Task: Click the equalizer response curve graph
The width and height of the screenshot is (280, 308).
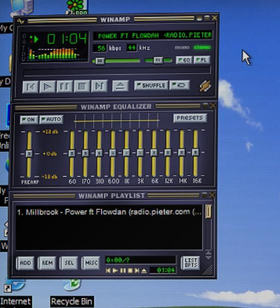Action: [116, 120]
